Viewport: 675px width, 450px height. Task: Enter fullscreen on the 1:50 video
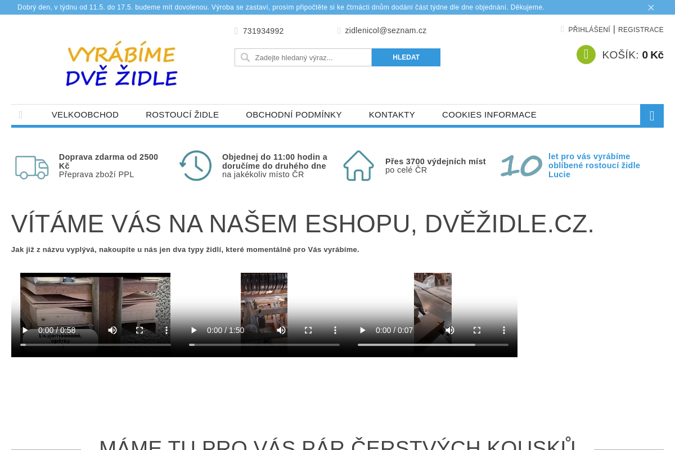pos(308,330)
